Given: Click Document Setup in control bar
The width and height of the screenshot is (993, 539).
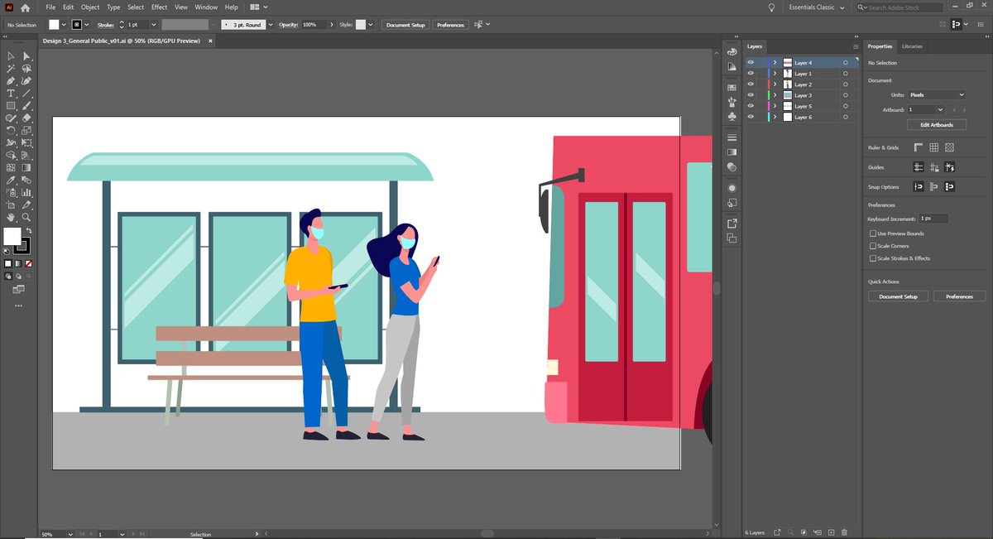Looking at the screenshot, I should pyautogui.click(x=405, y=25).
